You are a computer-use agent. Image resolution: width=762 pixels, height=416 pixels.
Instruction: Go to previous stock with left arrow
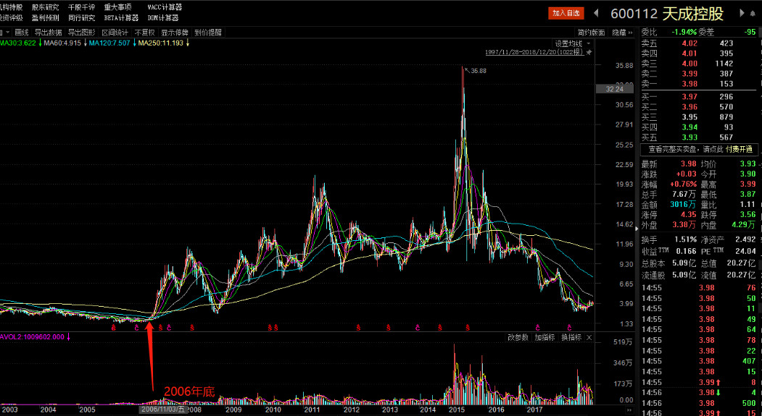coord(596,13)
